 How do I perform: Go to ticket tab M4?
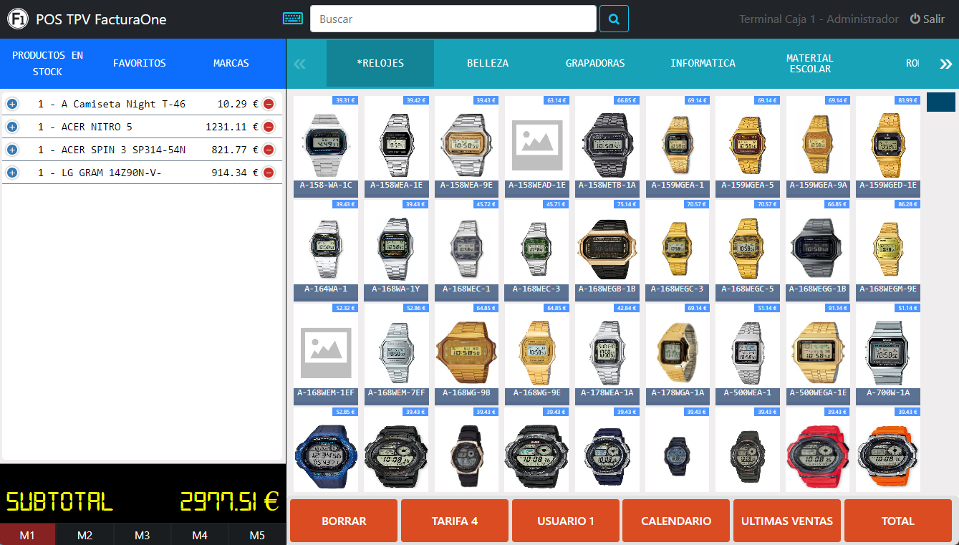pos(199,535)
